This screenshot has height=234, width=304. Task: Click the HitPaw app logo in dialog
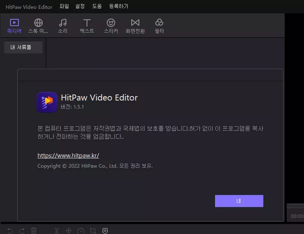(x=47, y=102)
